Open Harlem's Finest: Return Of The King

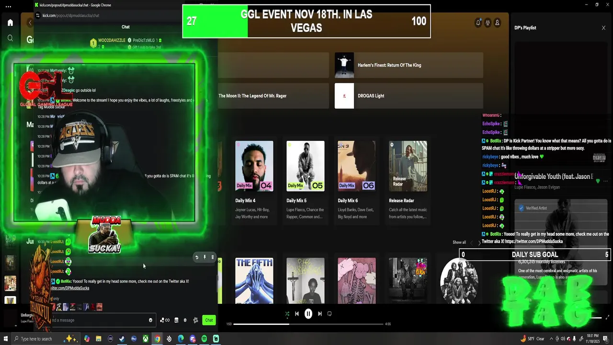click(409, 65)
